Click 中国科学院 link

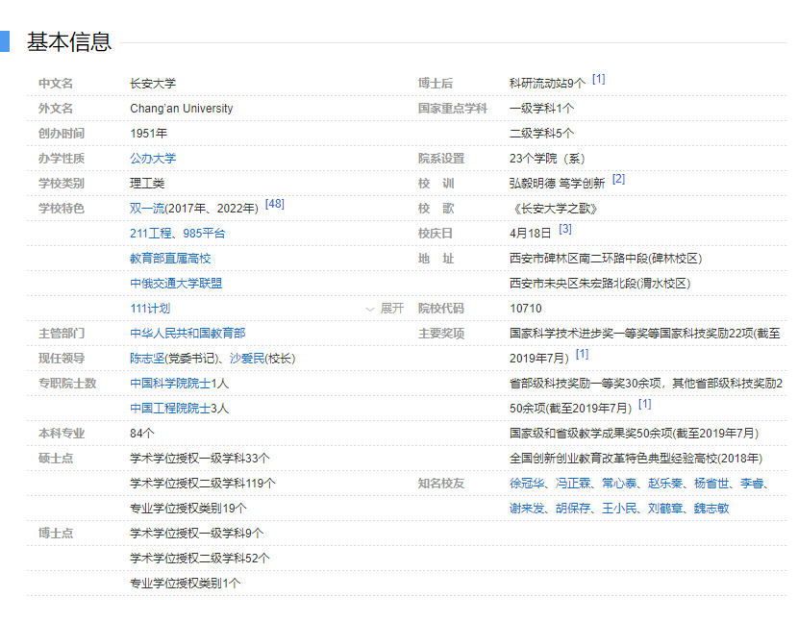159,384
